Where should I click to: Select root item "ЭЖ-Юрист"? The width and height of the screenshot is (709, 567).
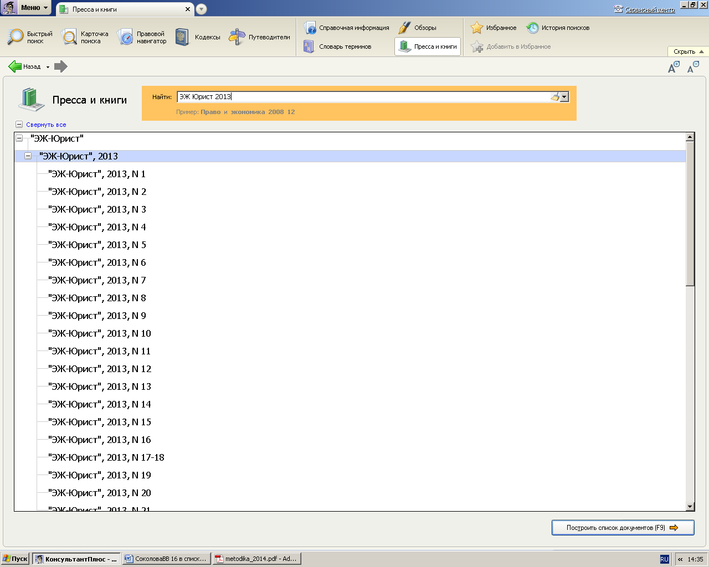pyautogui.click(x=57, y=138)
